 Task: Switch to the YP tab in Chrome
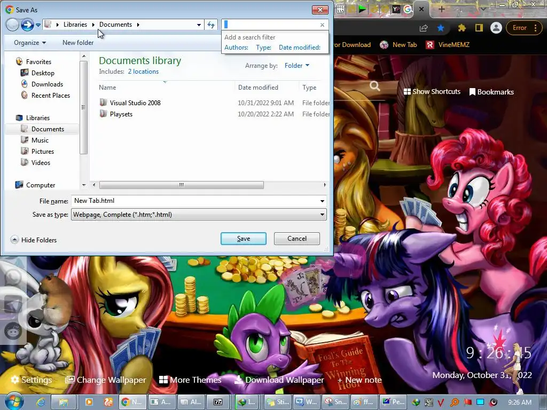[x=396, y=10]
